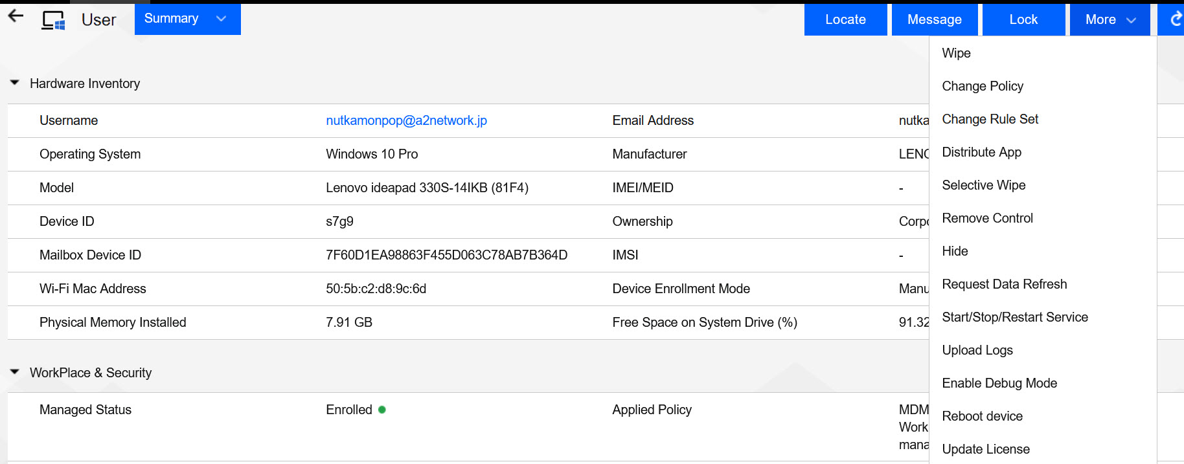This screenshot has height=464, width=1184.
Task: Open the nutkamonpop@a2network.jp username link
Action: [406, 120]
